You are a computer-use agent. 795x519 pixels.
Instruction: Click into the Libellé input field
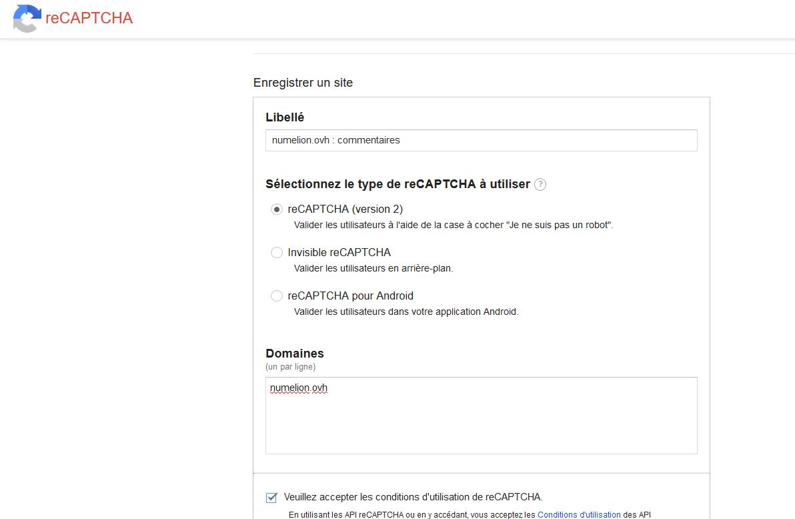[481, 140]
